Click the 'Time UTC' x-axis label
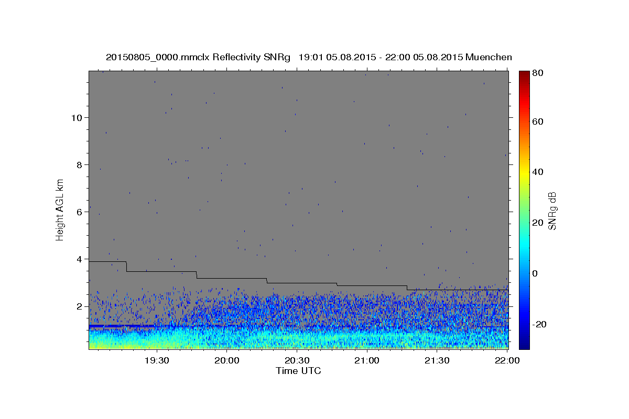The height and width of the screenshot is (419, 629). pos(298,371)
